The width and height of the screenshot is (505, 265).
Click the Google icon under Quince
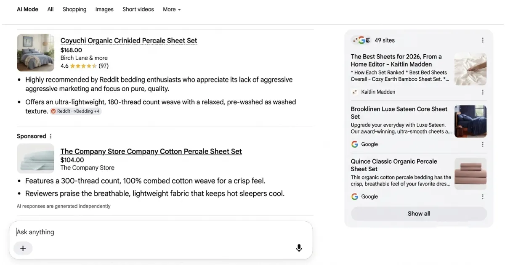point(355,196)
